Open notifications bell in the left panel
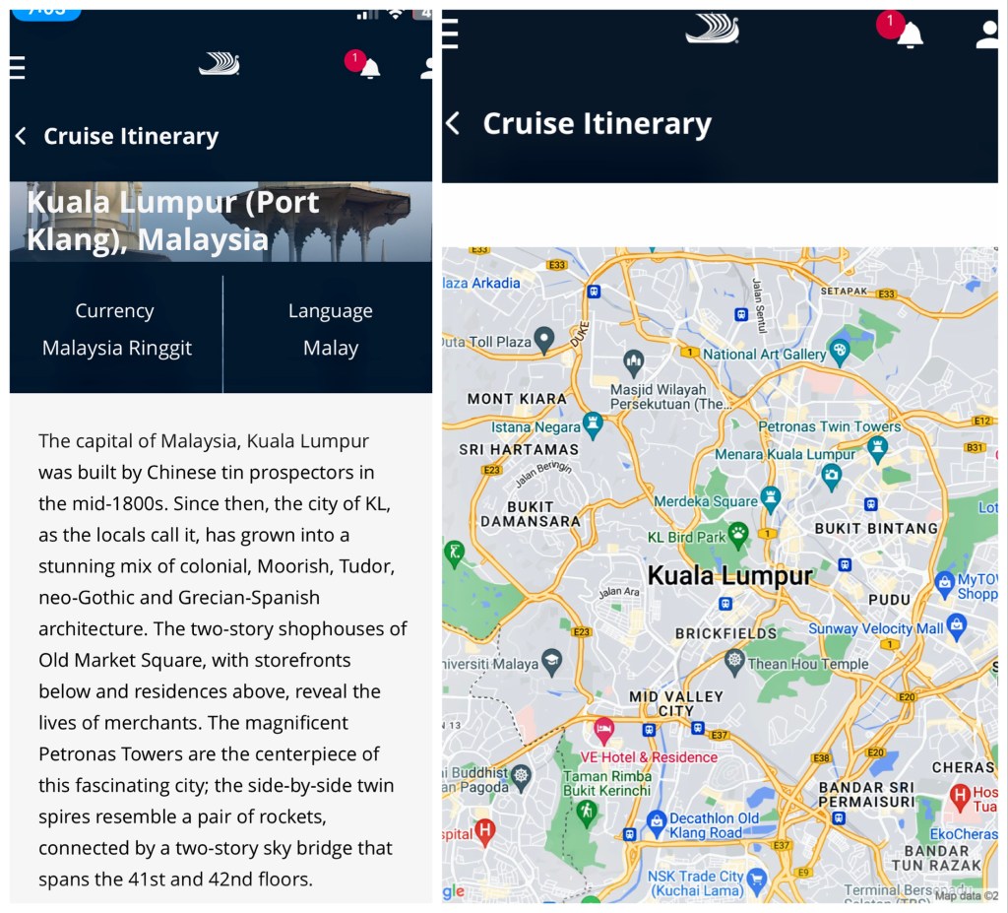1008x913 pixels. point(369,68)
